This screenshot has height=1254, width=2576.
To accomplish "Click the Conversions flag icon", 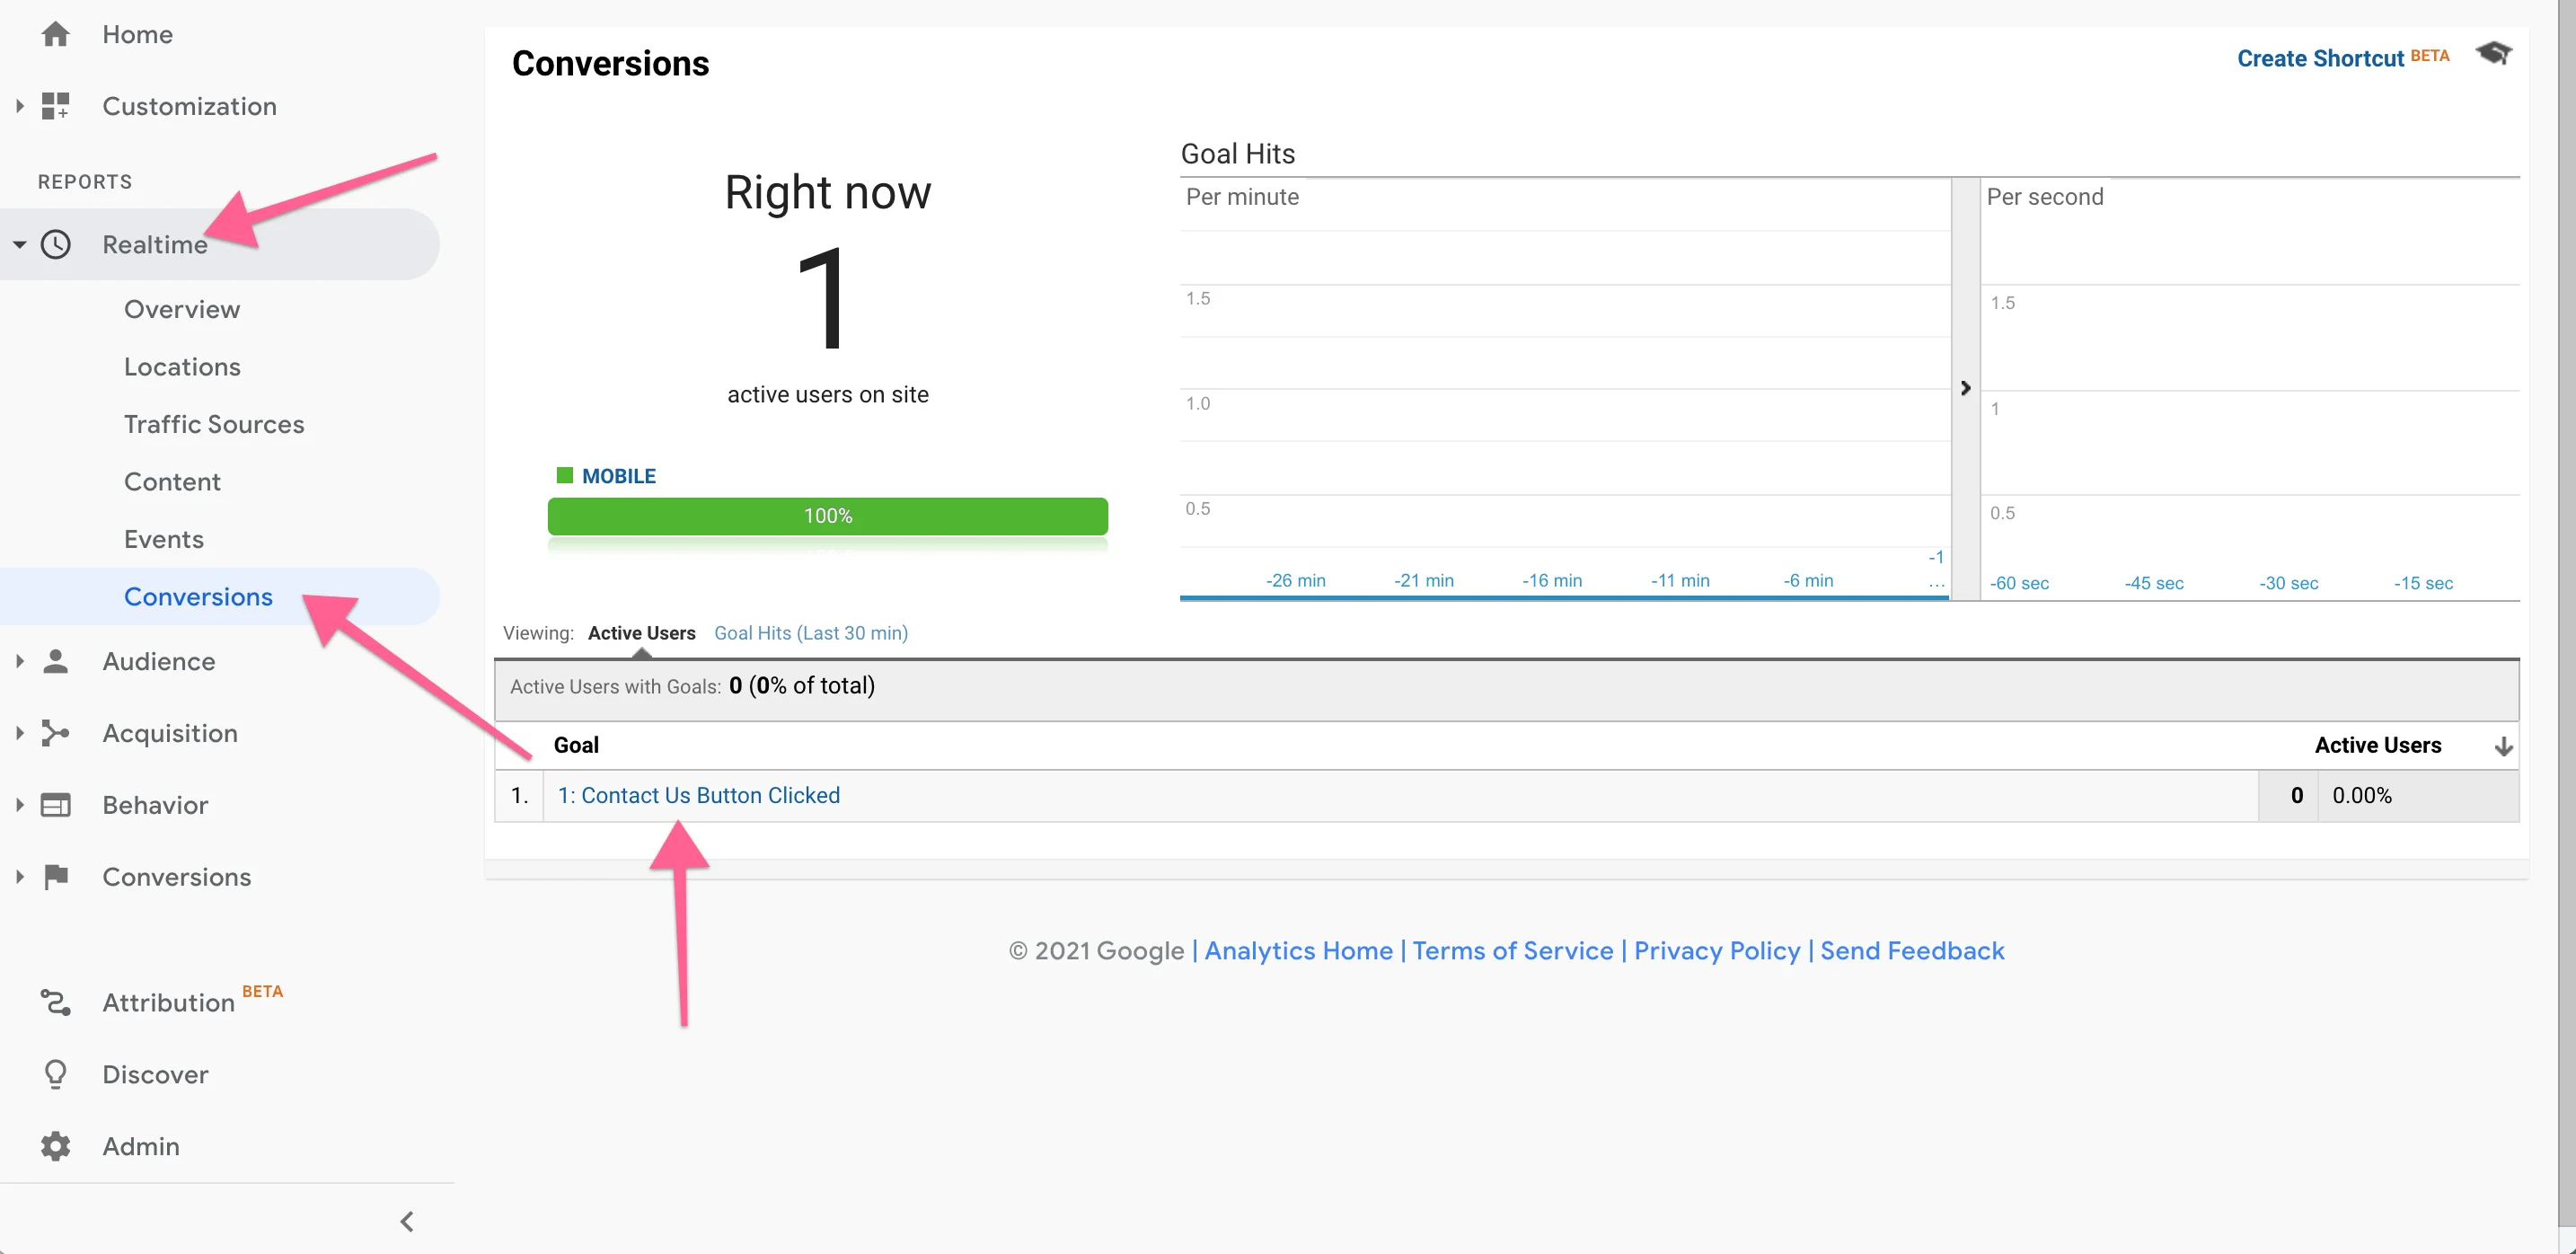I will (x=56, y=877).
